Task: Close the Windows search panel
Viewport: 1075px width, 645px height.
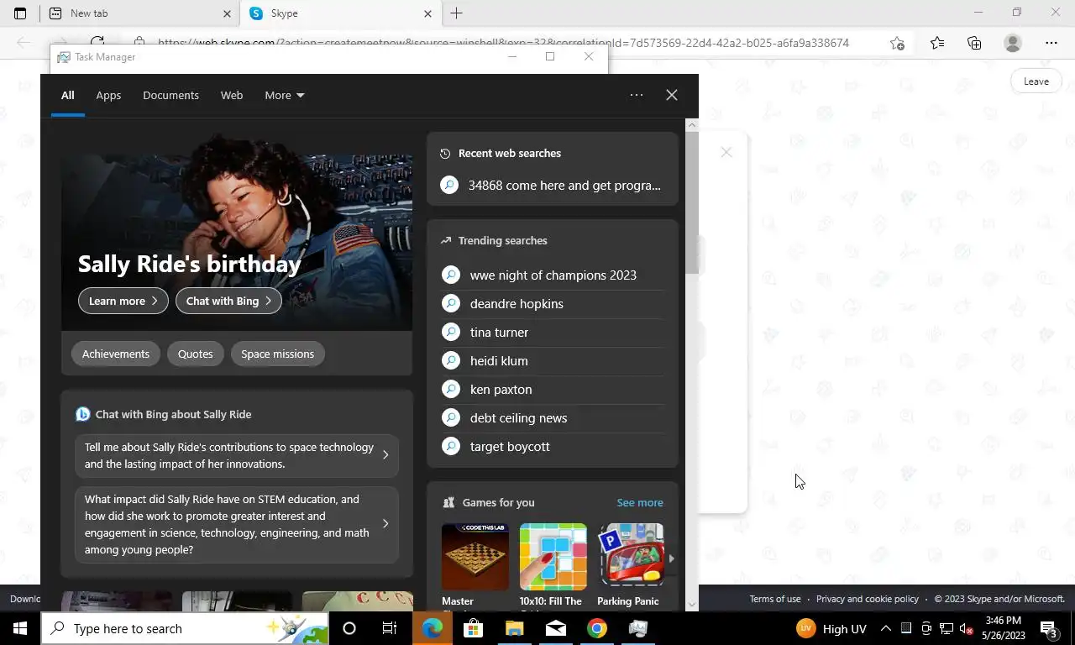Action: pyautogui.click(x=672, y=95)
